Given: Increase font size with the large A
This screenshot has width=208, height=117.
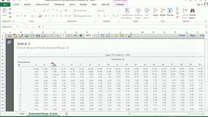Looking at the screenshot, I should [44, 10].
